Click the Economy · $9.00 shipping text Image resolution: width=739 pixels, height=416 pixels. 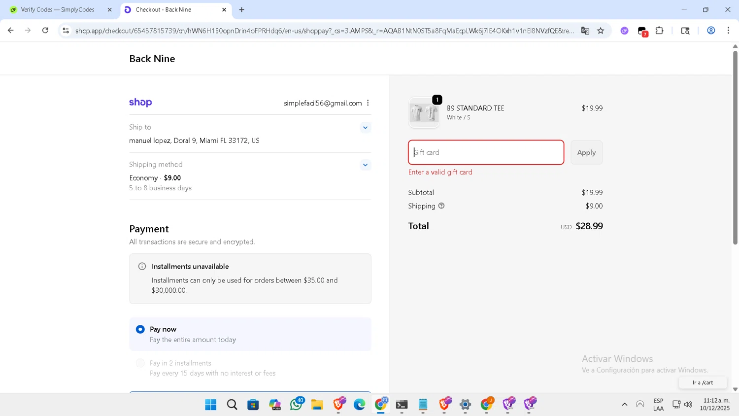tap(155, 178)
